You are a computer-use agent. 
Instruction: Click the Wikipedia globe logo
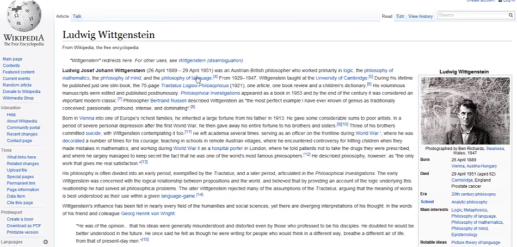point(24,16)
